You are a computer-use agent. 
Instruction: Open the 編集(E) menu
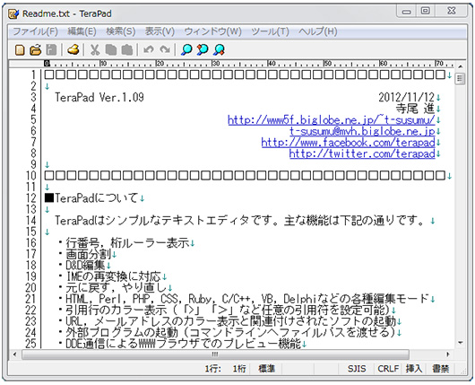[82, 31]
